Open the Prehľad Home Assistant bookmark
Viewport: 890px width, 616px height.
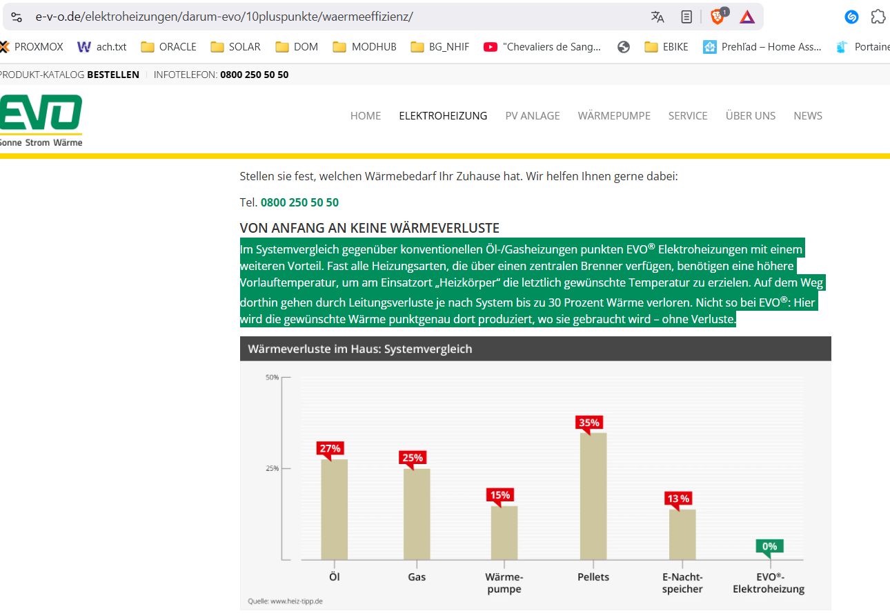click(x=762, y=47)
